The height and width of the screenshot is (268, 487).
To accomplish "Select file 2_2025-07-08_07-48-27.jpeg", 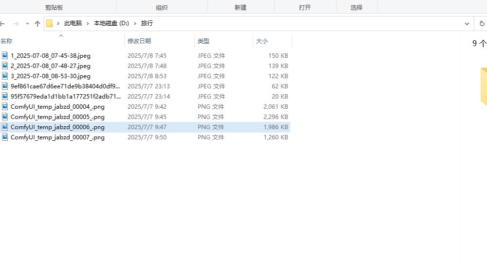I will pyautogui.click(x=51, y=66).
